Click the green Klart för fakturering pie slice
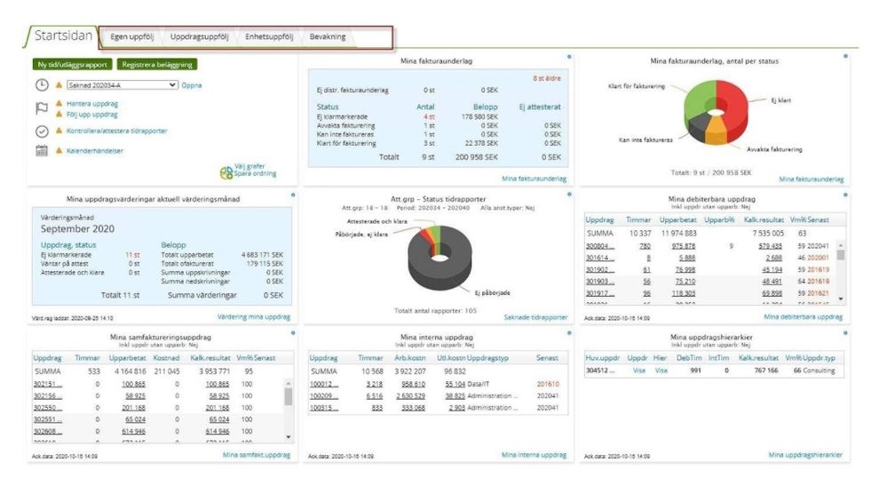Viewport: 887px width, 487px height. pos(699,100)
